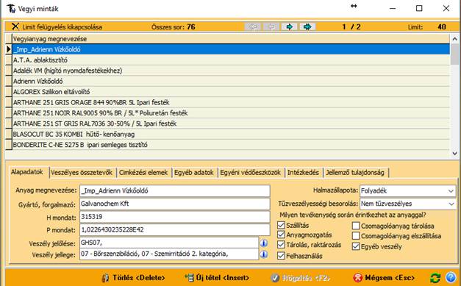Screen dimensions: 461x286
Task: Go to previous page arrow button
Action: (271, 26)
